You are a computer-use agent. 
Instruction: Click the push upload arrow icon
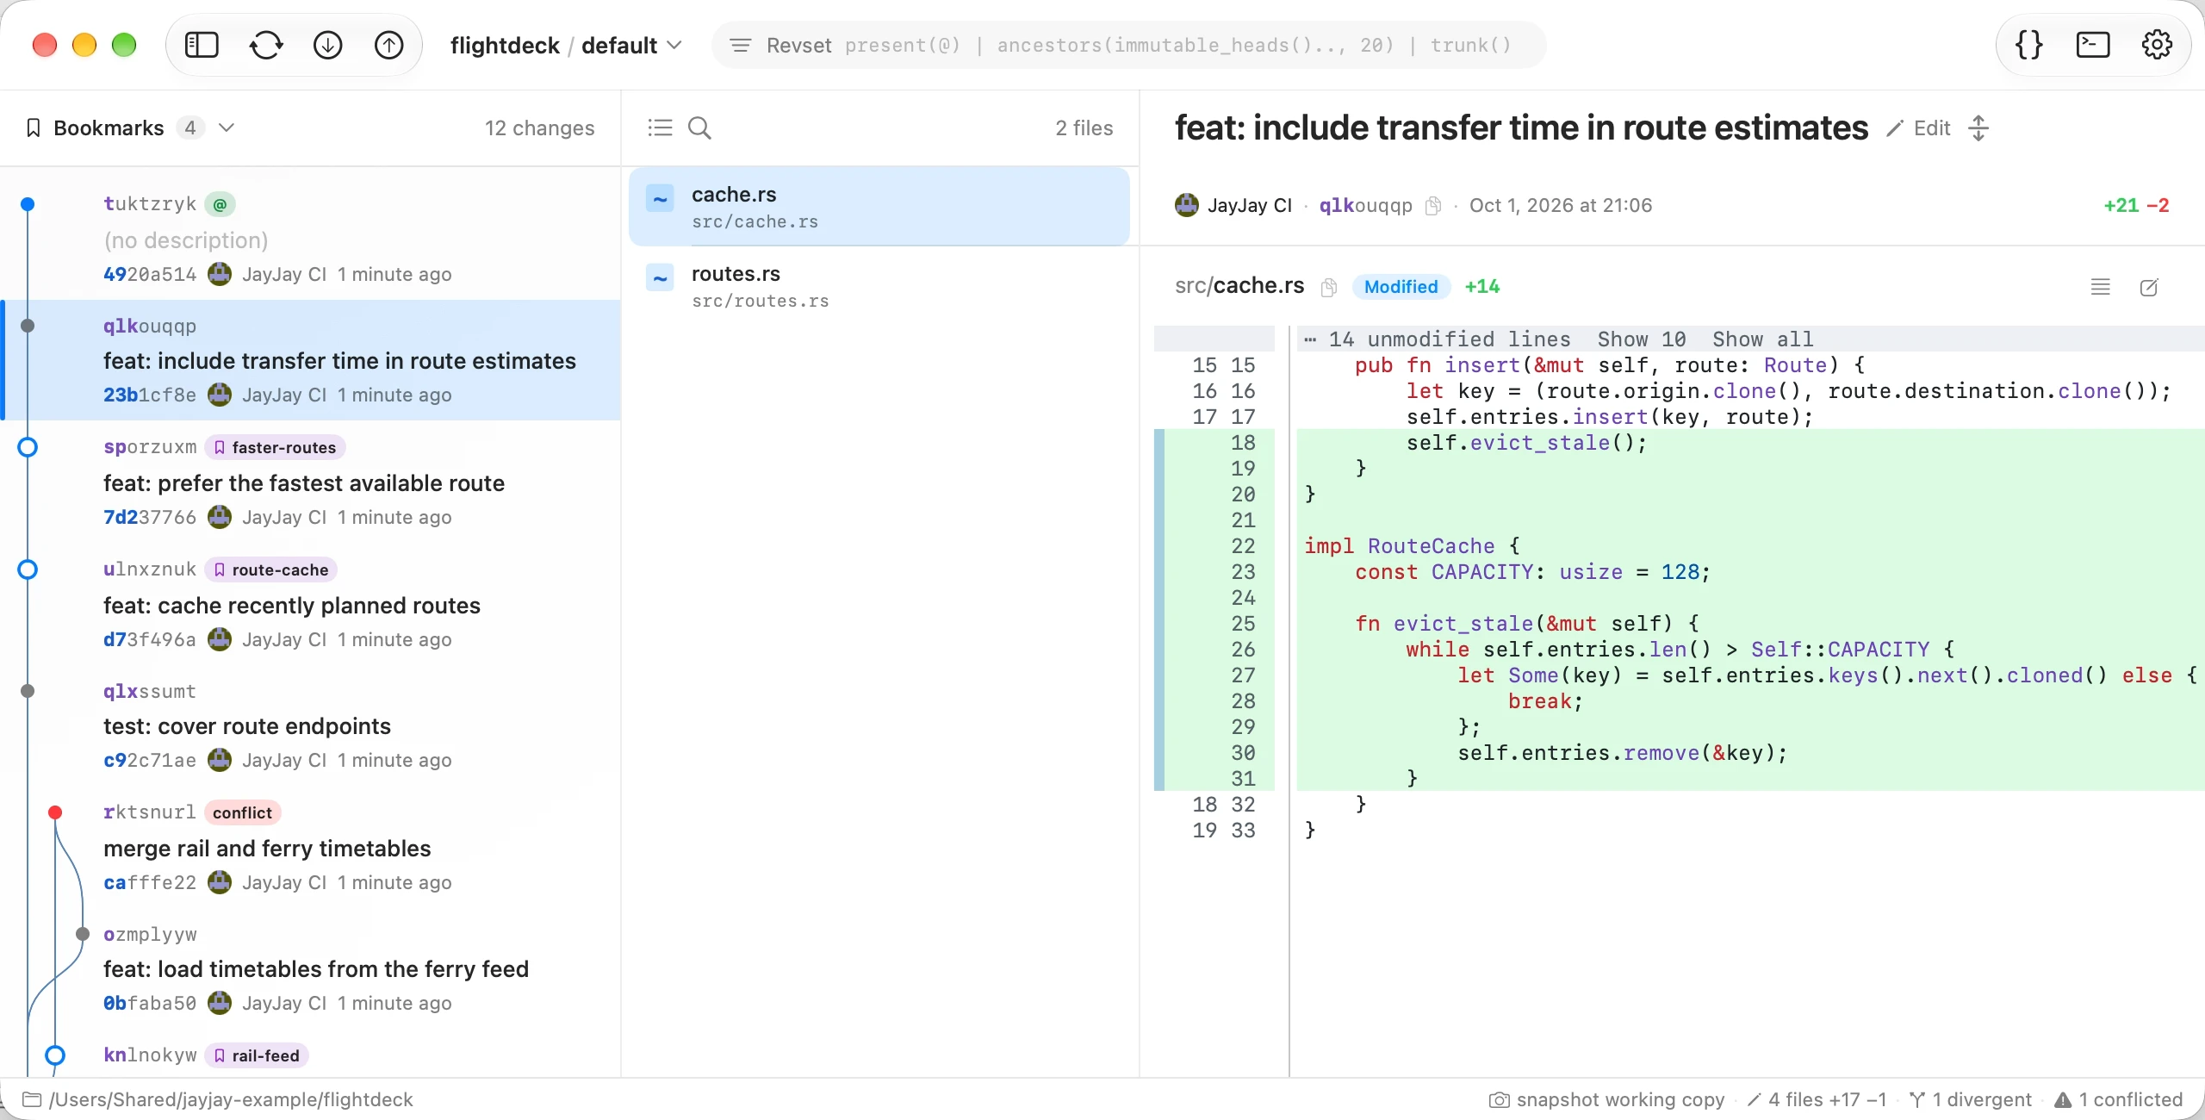(x=389, y=45)
